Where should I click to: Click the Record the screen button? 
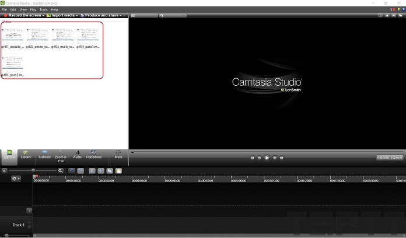pyautogui.click(x=23, y=15)
